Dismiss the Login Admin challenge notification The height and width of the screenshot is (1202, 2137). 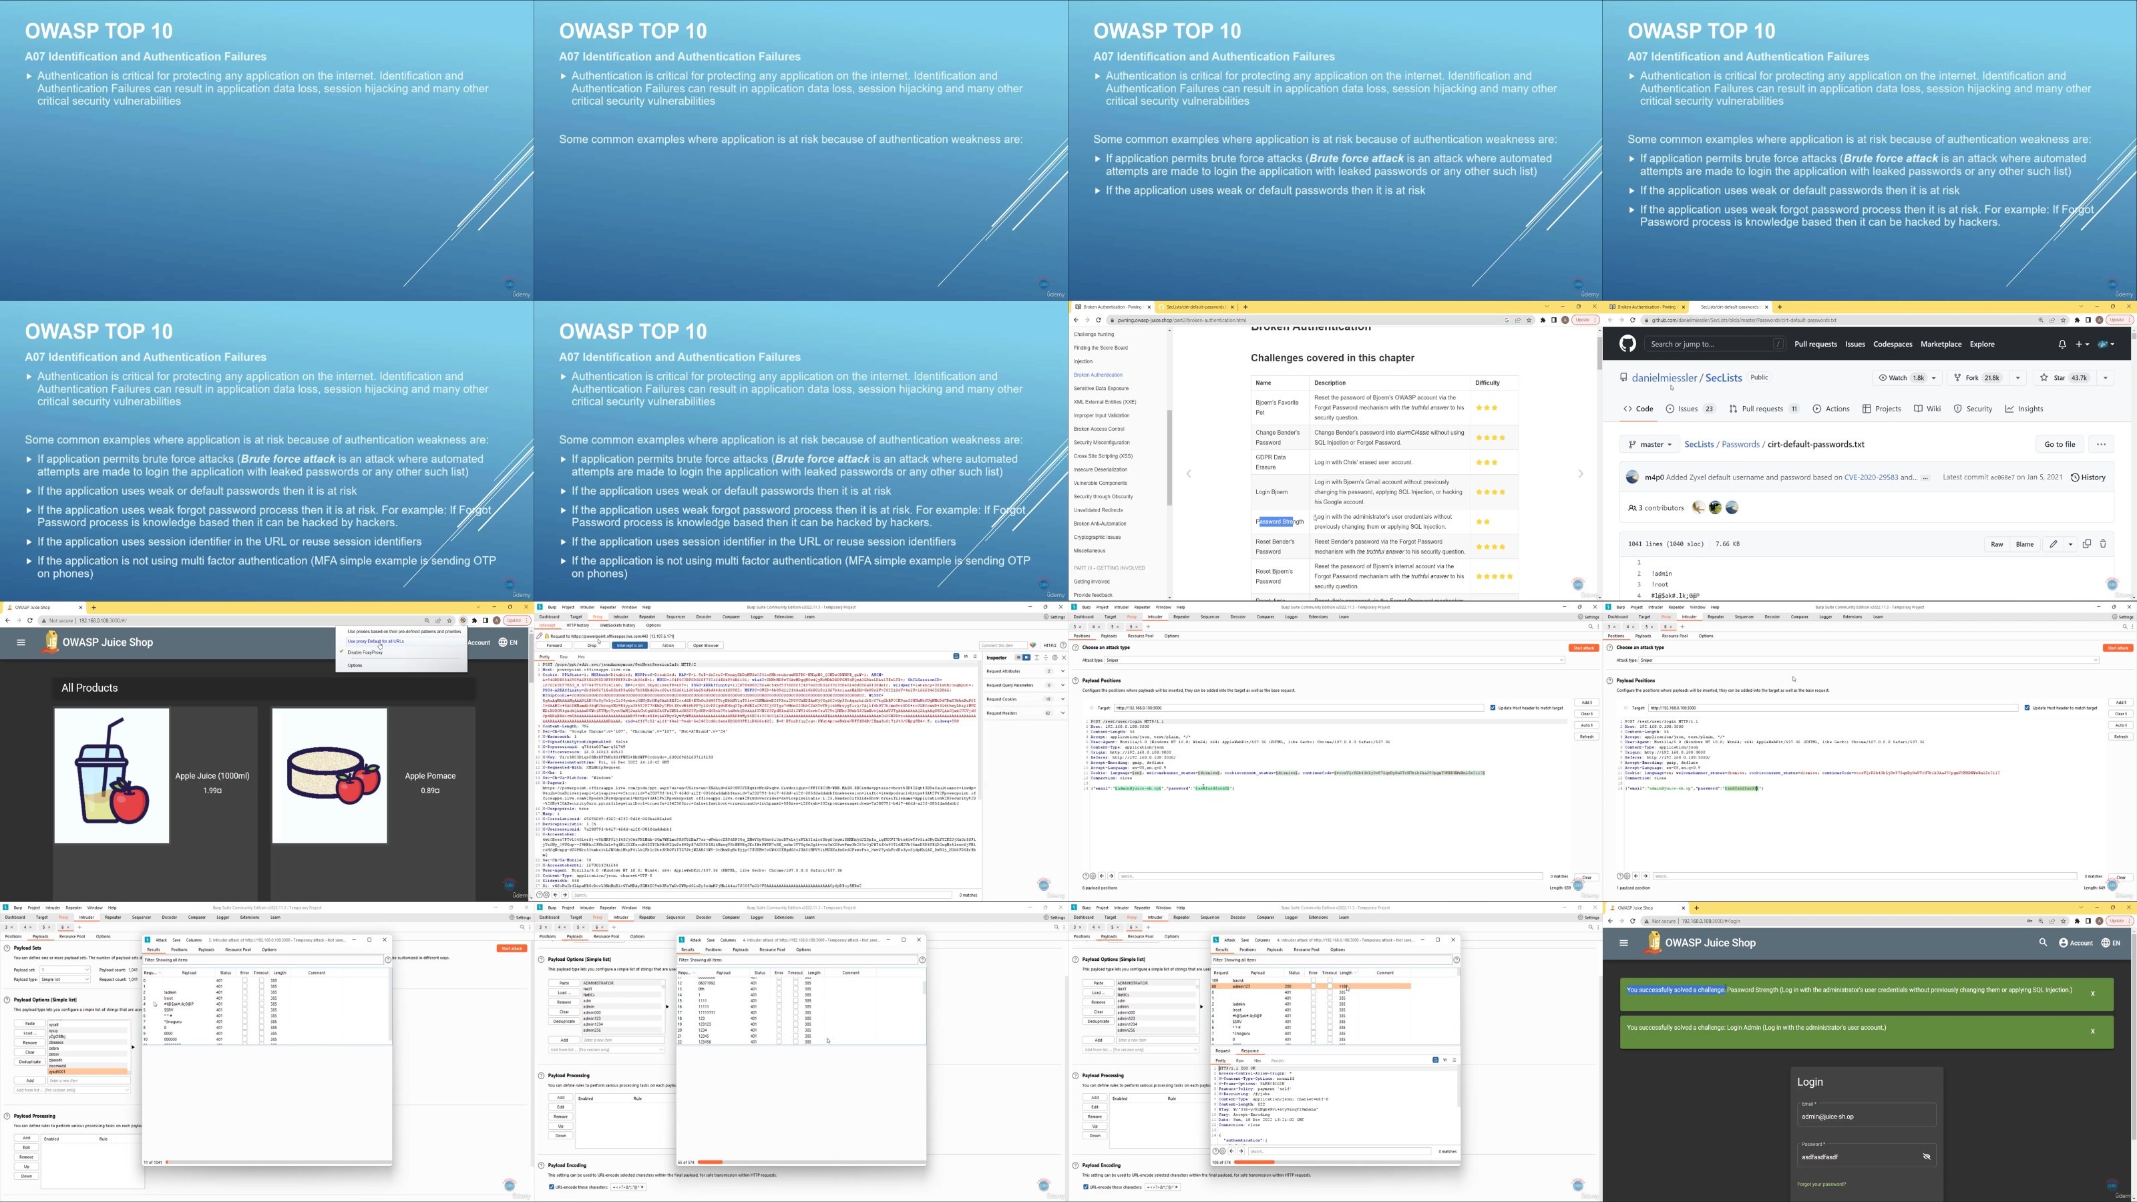pos(2092,1031)
